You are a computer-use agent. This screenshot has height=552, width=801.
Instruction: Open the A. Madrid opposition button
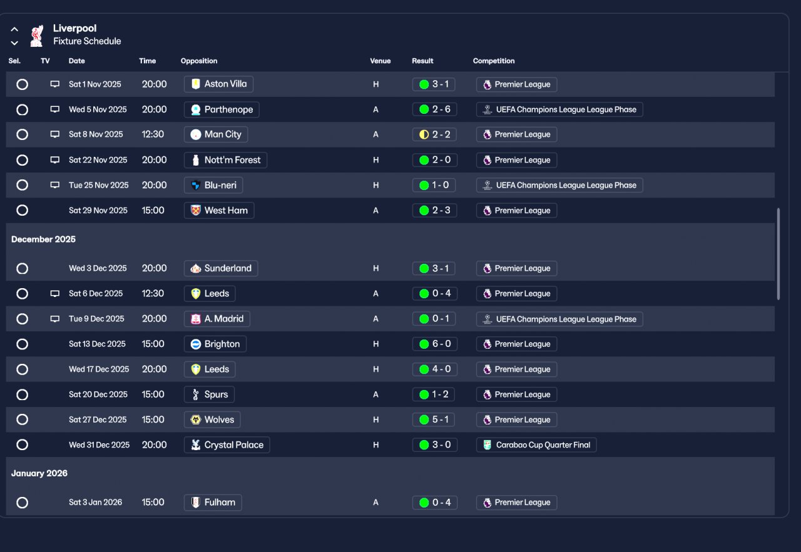(217, 319)
